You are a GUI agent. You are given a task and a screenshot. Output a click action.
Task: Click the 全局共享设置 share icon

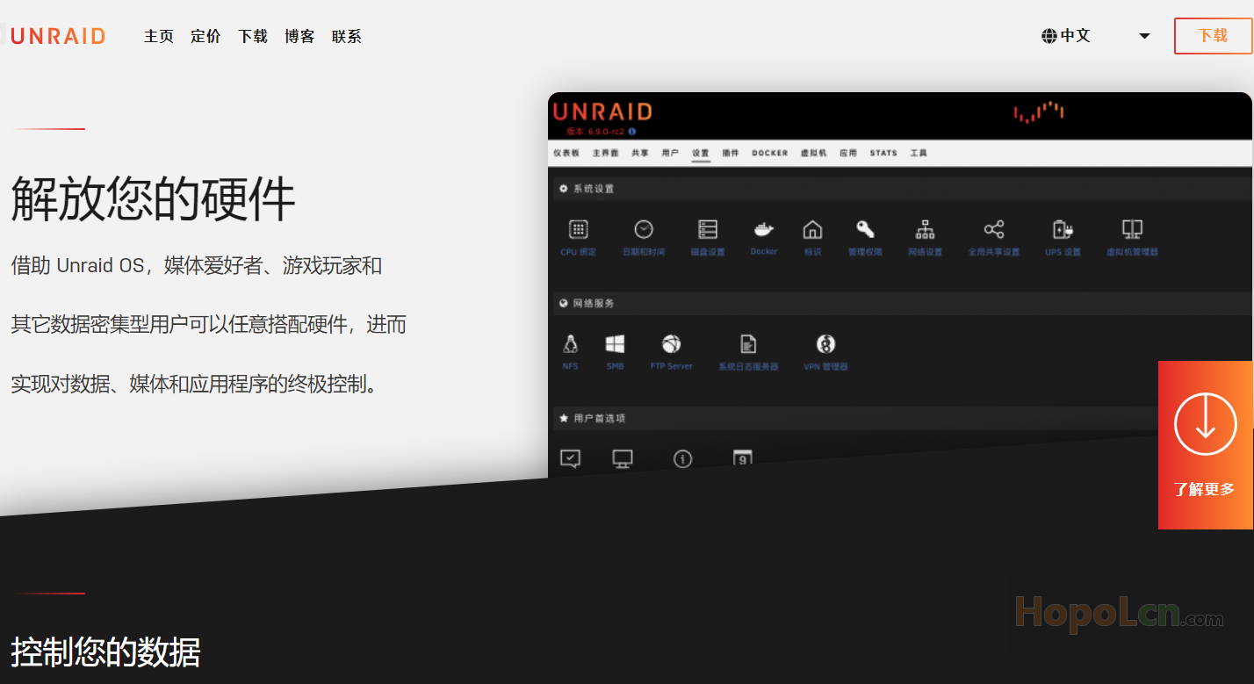point(994,229)
